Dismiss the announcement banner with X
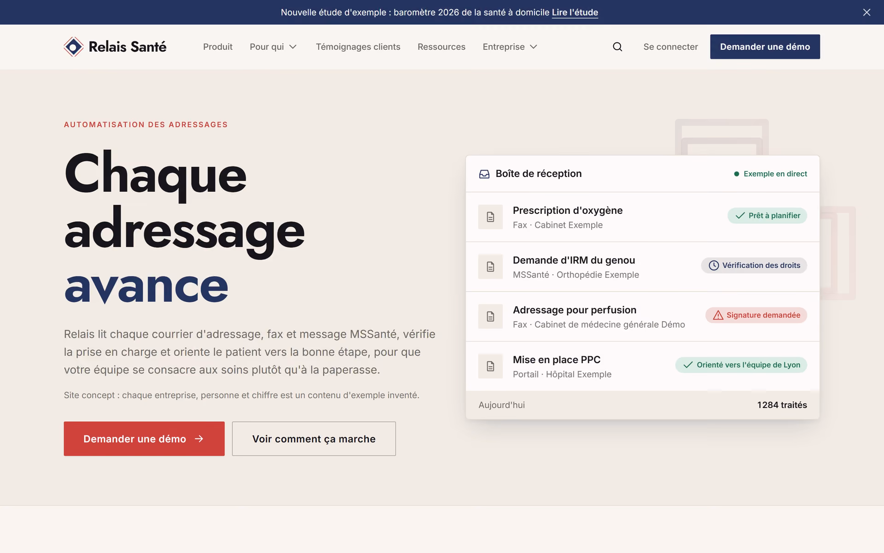Viewport: 884px width, 553px height. tap(867, 12)
